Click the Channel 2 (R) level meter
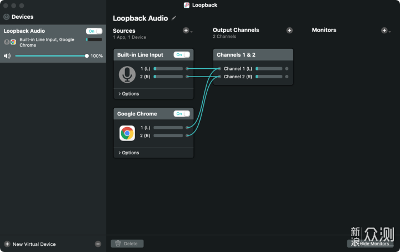The height and width of the screenshot is (252, 400). click(x=269, y=77)
